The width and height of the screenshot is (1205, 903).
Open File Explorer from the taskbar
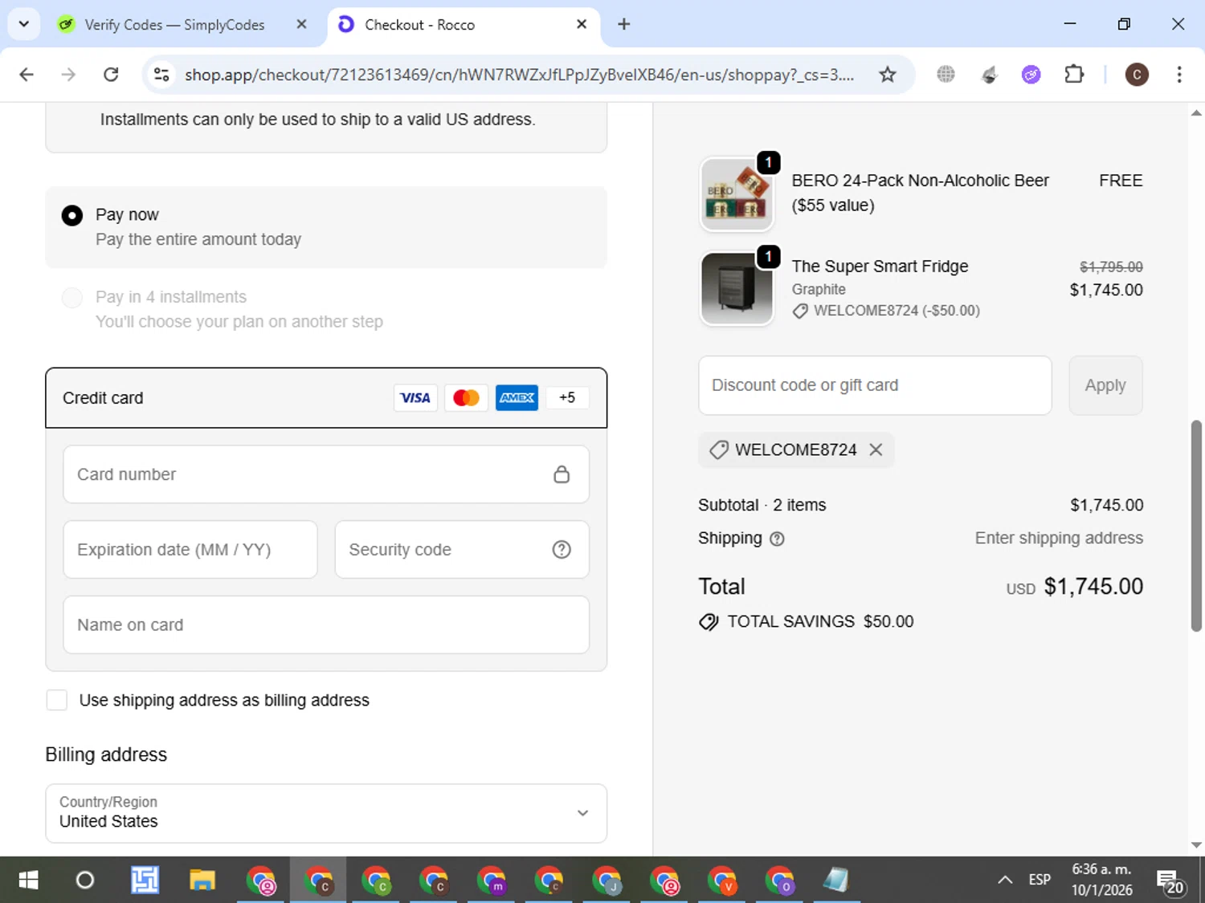(x=202, y=881)
